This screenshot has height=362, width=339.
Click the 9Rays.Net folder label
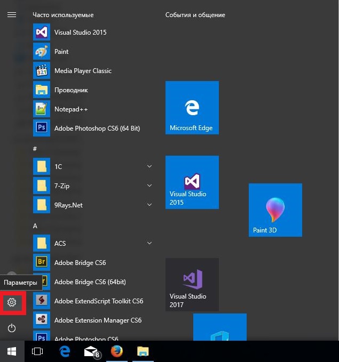tap(68, 205)
